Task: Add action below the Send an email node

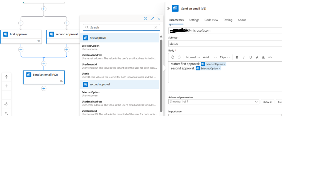Action: 44,88
